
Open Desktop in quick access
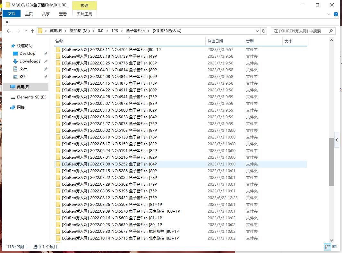[x=27, y=53]
